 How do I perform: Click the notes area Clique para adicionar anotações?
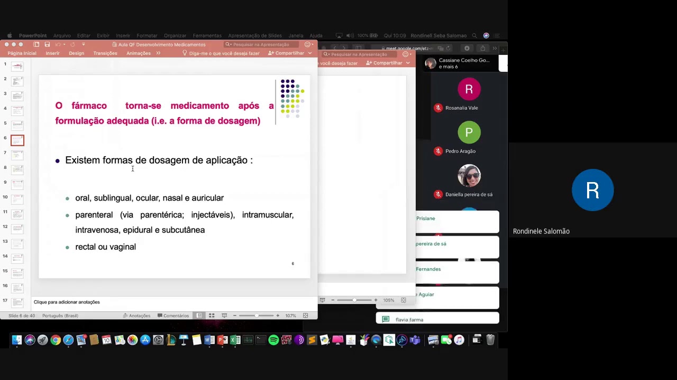pos(67,302)
